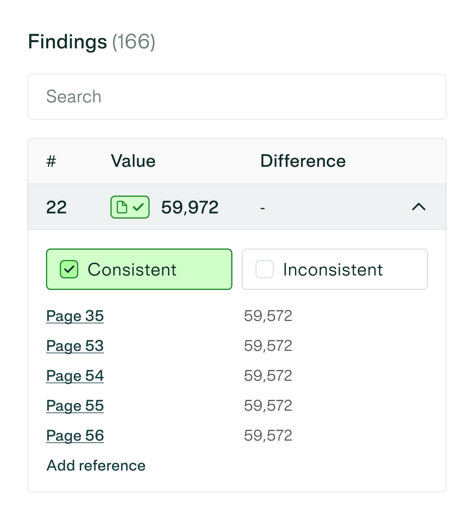Screen dimensions: 474x520
Task: Select the 59,972 value in row 22
Action: tap(190, 207)
